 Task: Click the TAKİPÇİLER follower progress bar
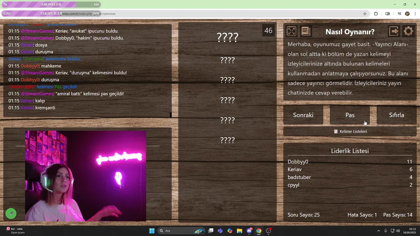[51, 13]
